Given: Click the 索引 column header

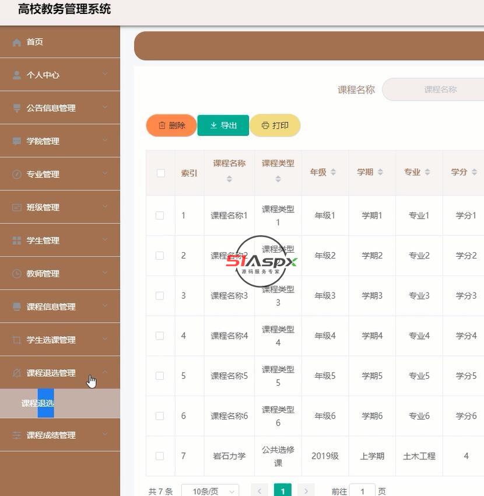Looking at the screenshot, I should [x=190, y=173].
